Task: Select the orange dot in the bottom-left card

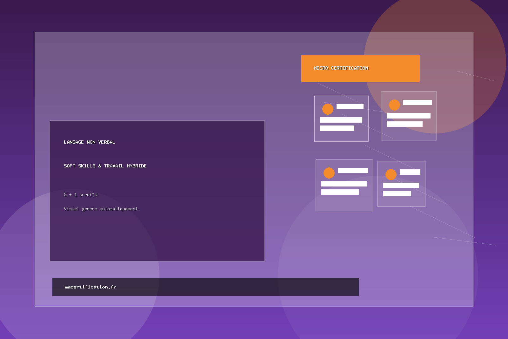Action: click(x=329, y=173)
